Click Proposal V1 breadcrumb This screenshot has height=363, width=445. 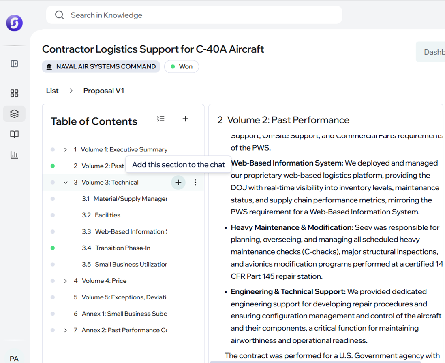click(x=104, y=91)
